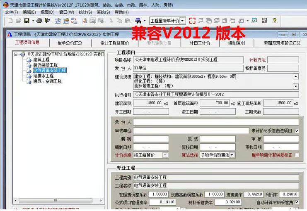Click the Open folder toolbar icon
Viewport: 307px width, 211px height.
tap(18, 21)
